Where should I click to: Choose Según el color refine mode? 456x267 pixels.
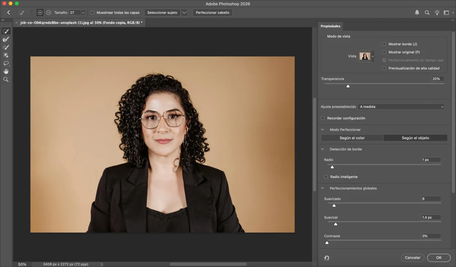(352, 138)
